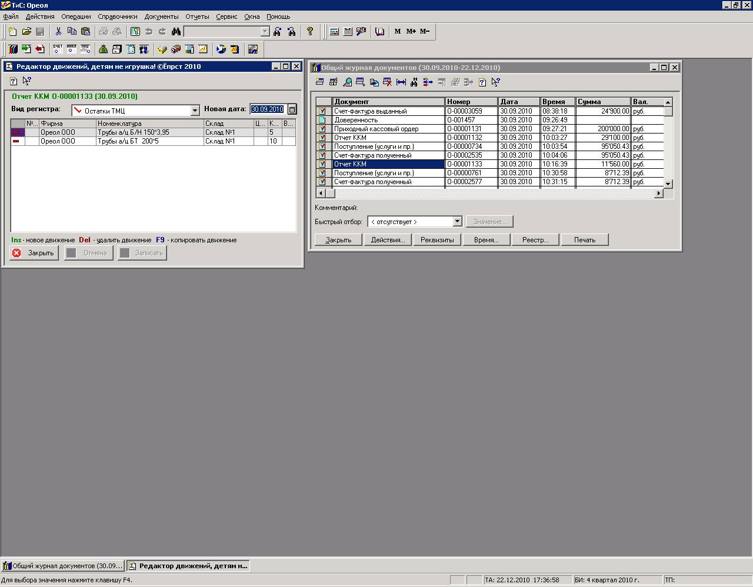The height and width of the screenshot is (587, 753).
Task: Click the Реестр... button
Action: pyautogui.click(x=535, y=240)
